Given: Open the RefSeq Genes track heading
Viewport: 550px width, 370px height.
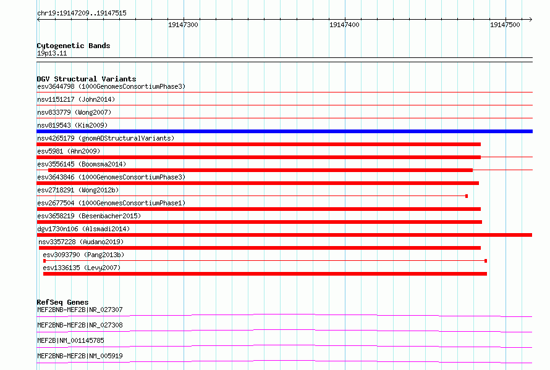Looking at the screenshot, I should (x=62, y=302).
